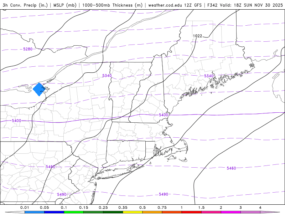Click the 'F342 Valid: 18Z SUN NOV 30 2025' text

245,5
